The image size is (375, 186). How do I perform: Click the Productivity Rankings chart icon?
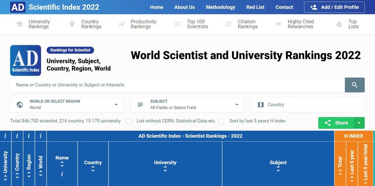click(x=121, y=24)
